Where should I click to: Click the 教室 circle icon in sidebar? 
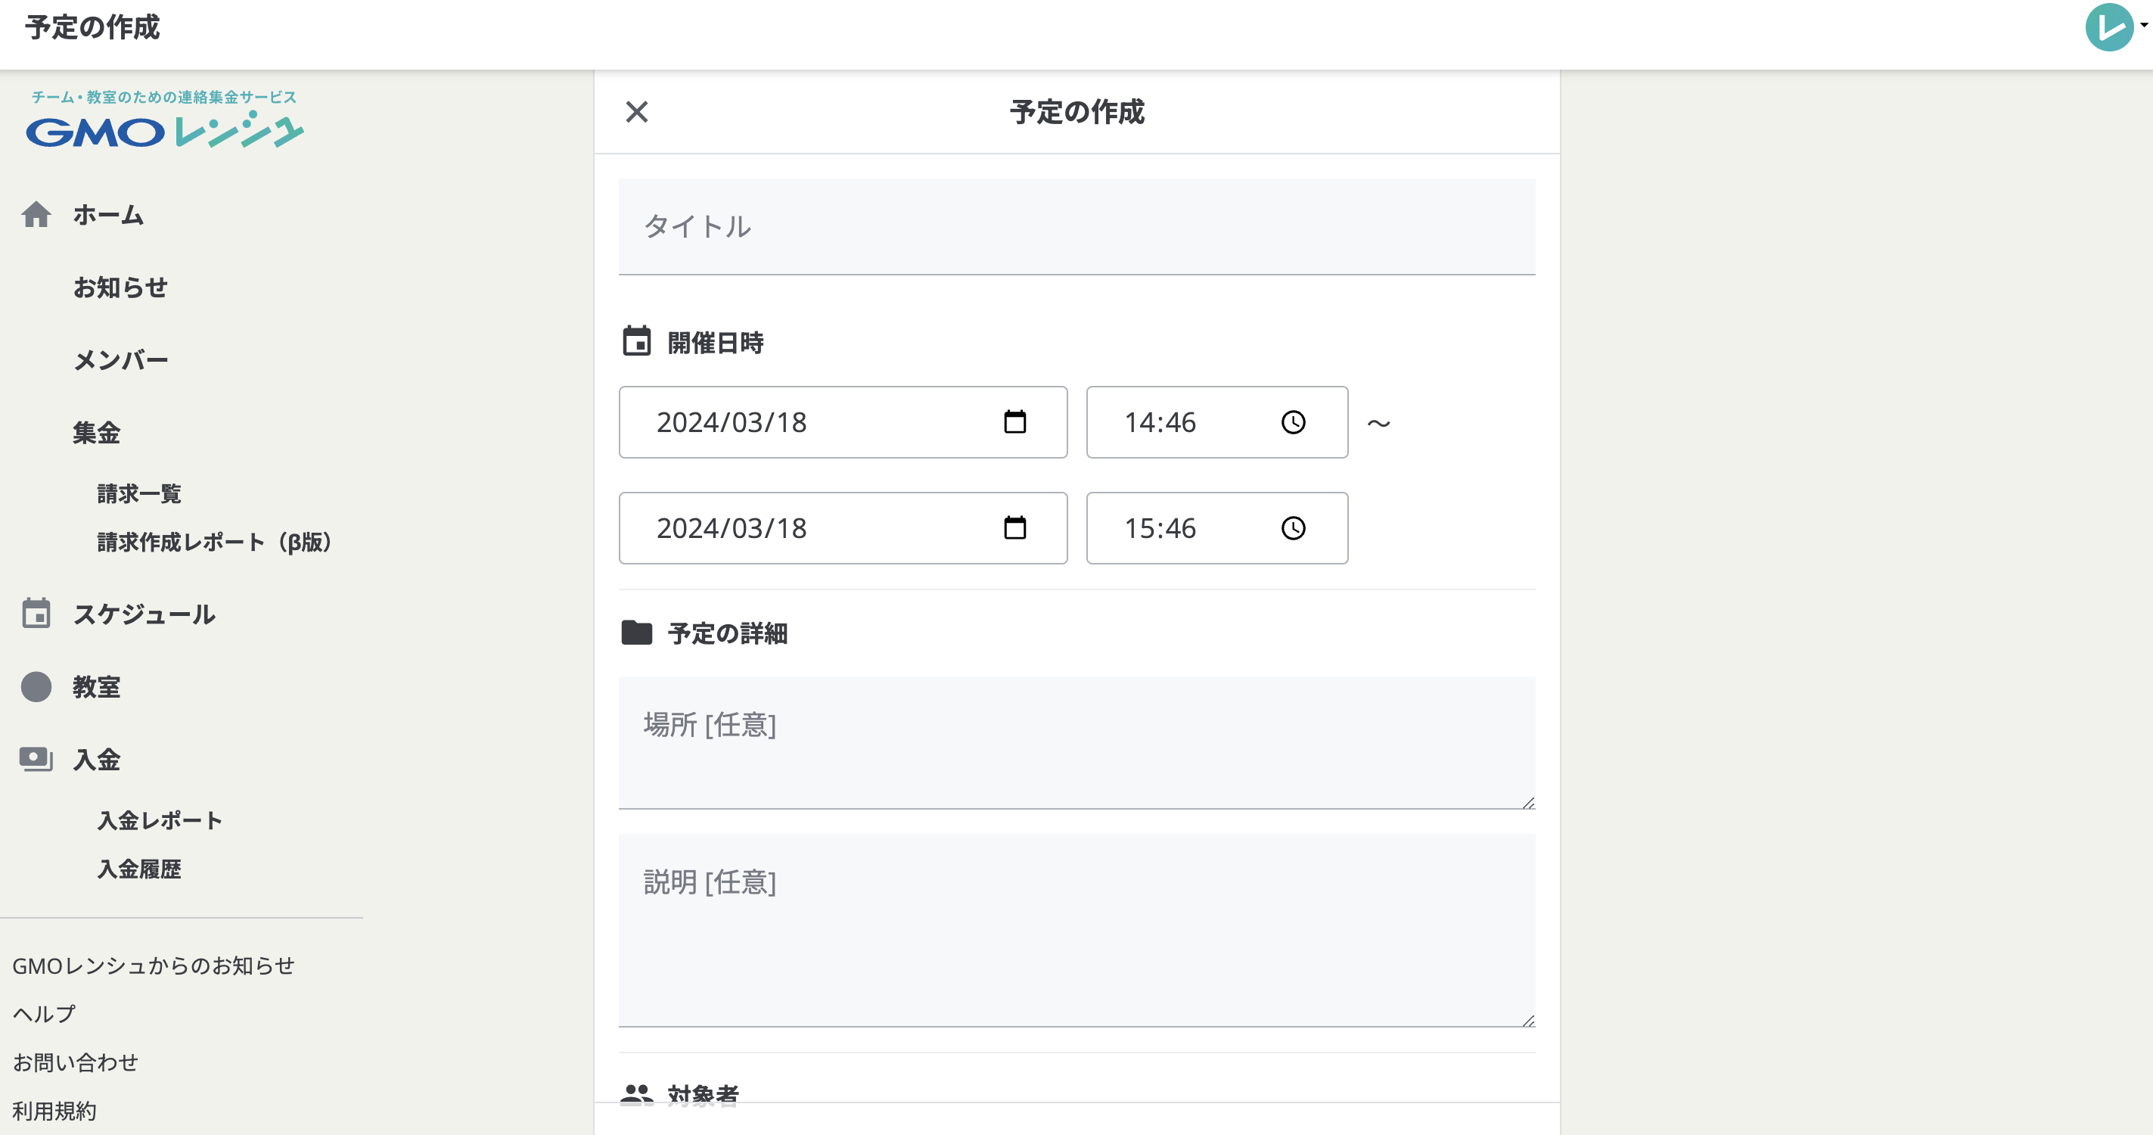click(36, 686)
